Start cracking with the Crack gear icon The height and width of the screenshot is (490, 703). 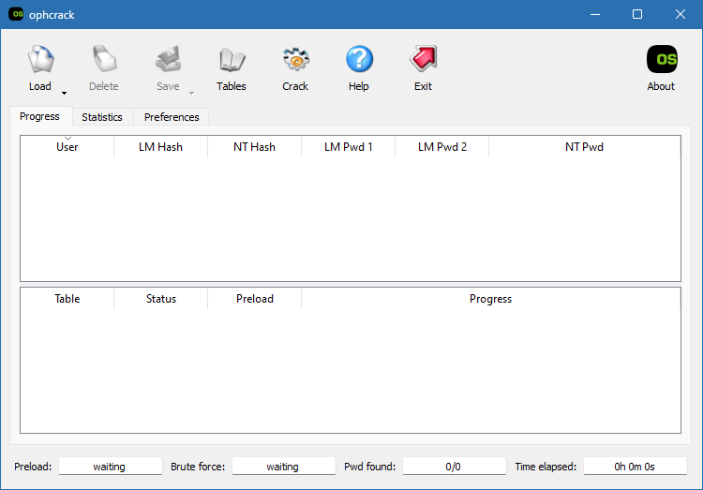(296, 59)
